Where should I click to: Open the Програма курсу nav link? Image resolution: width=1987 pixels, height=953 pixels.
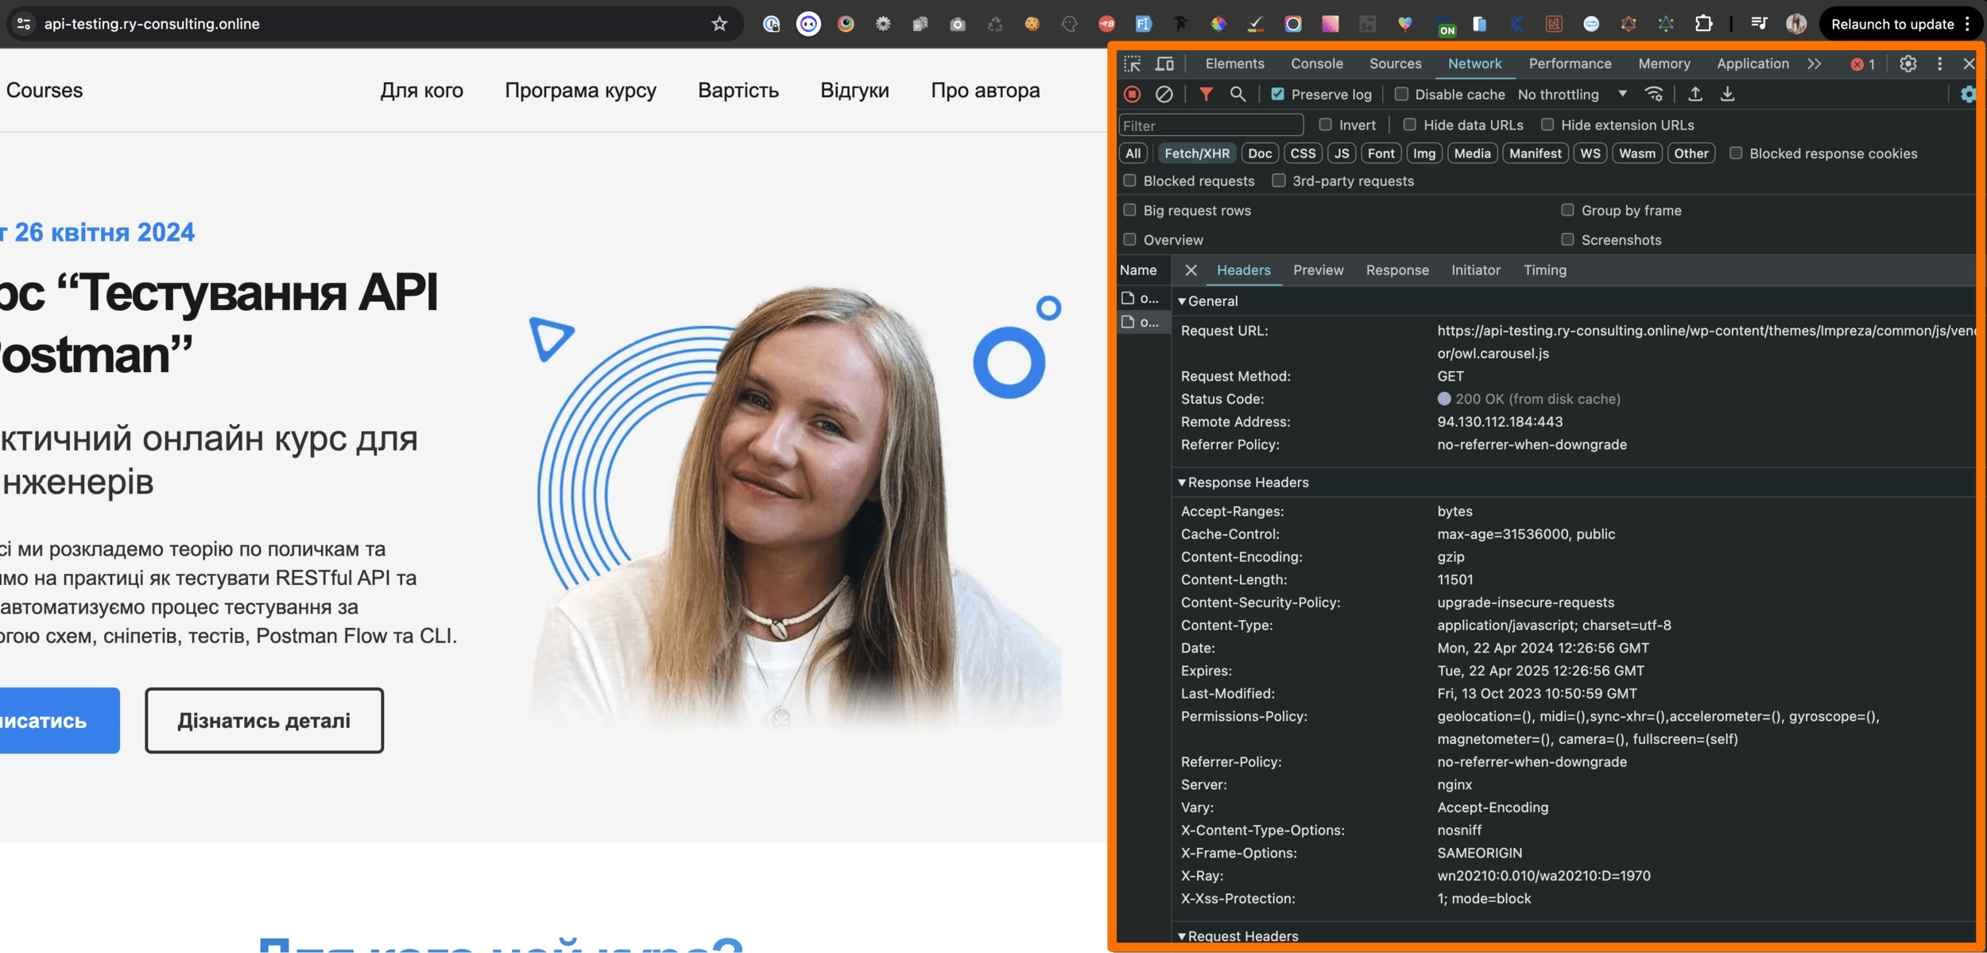(x=580, y=91)
